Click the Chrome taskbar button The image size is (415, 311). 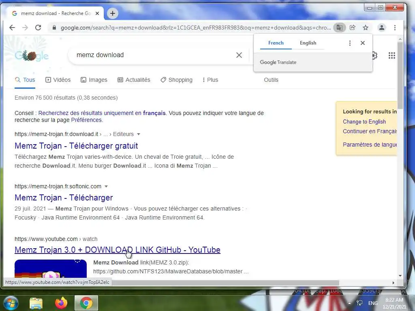(86, 303)
